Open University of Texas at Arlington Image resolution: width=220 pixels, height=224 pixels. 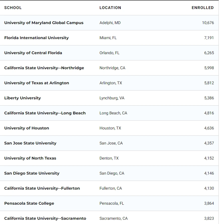click(x=36, y=83)
